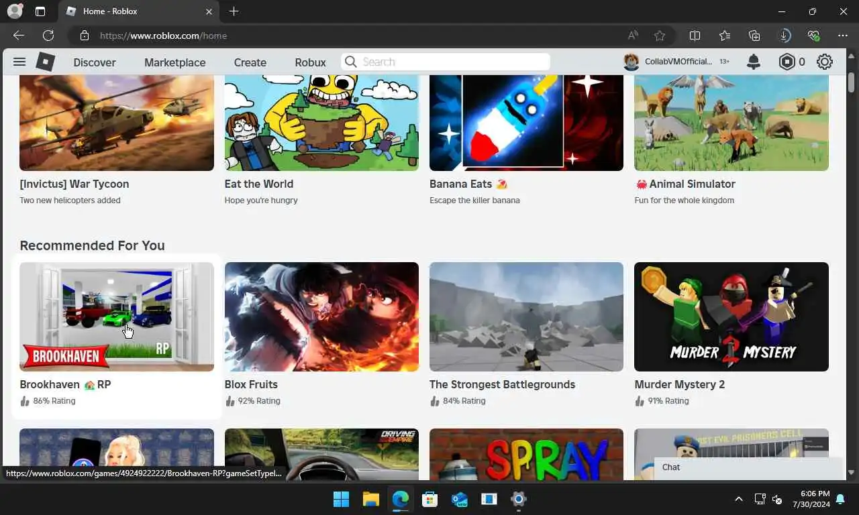859x515 pixels.
Task: Open the Roblox settings gear
Action: pyautogui.click(x=825, y=62)
